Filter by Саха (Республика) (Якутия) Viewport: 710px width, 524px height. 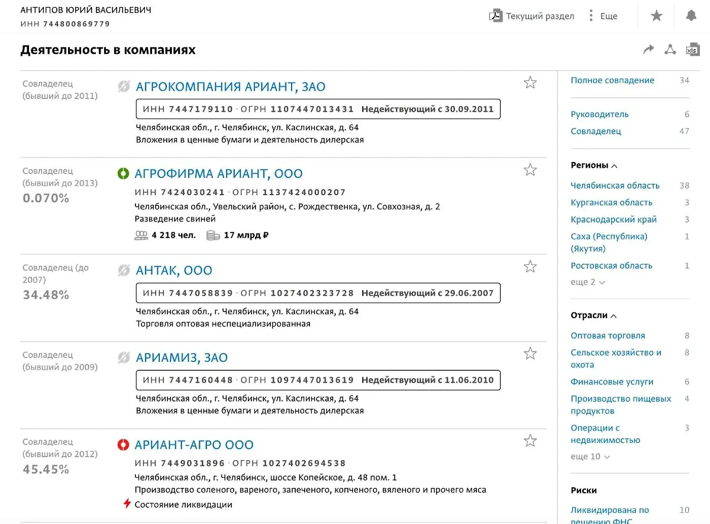coord(609,242)
